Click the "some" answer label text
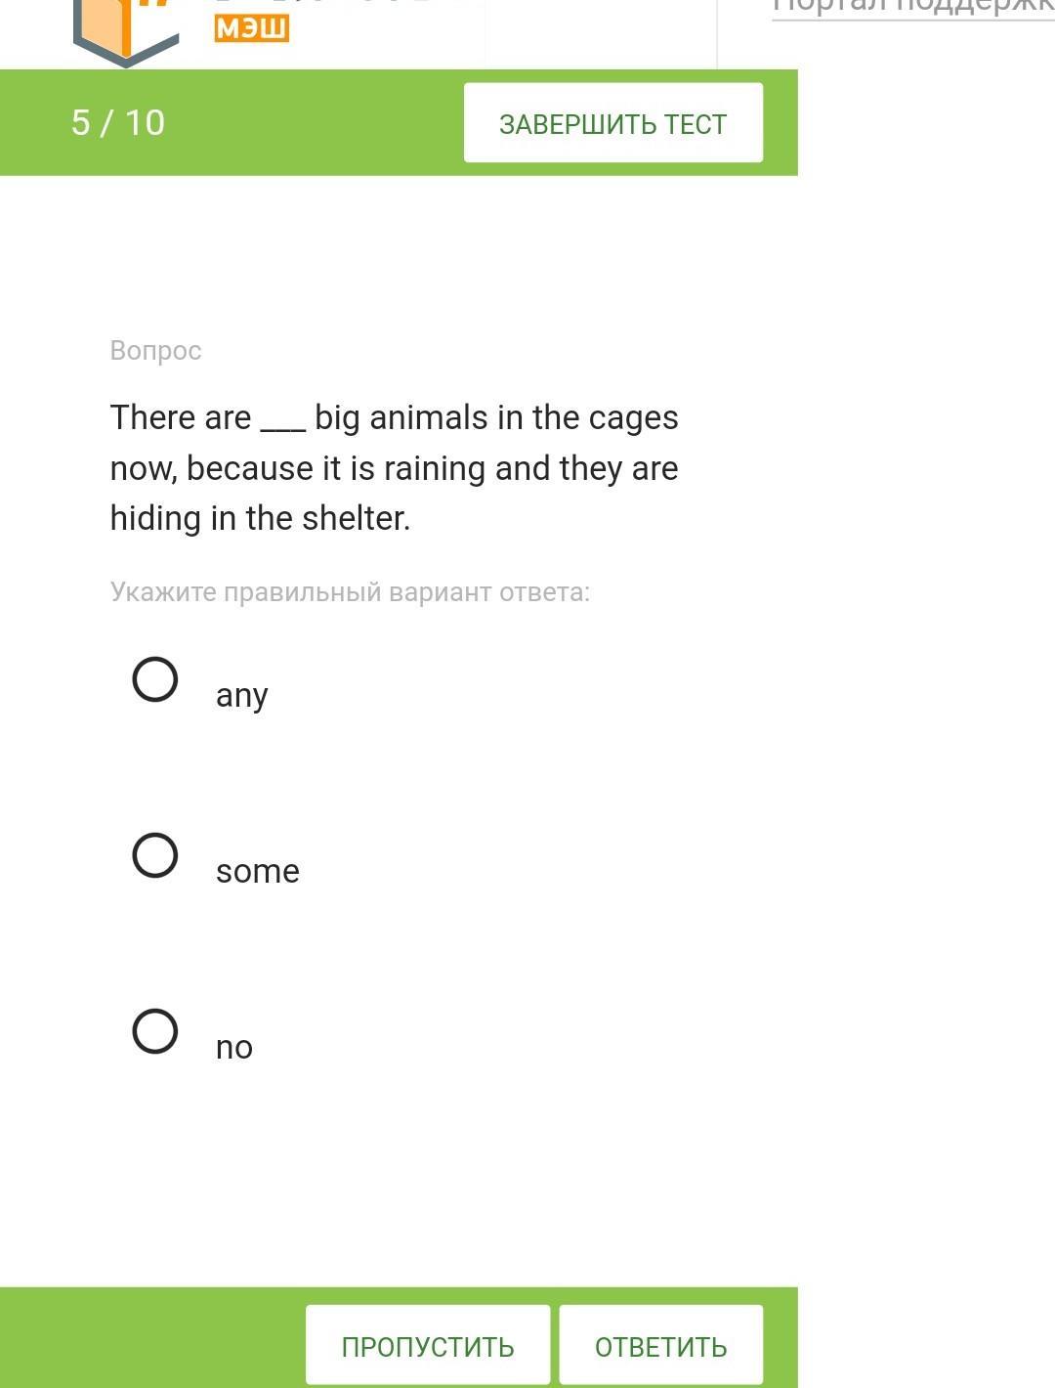This screenshot has height=1388, width=1055. pyautogui.click(x=257, y=871)
